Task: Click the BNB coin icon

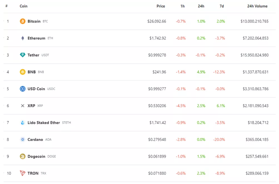Action: (x=22, y=72)
